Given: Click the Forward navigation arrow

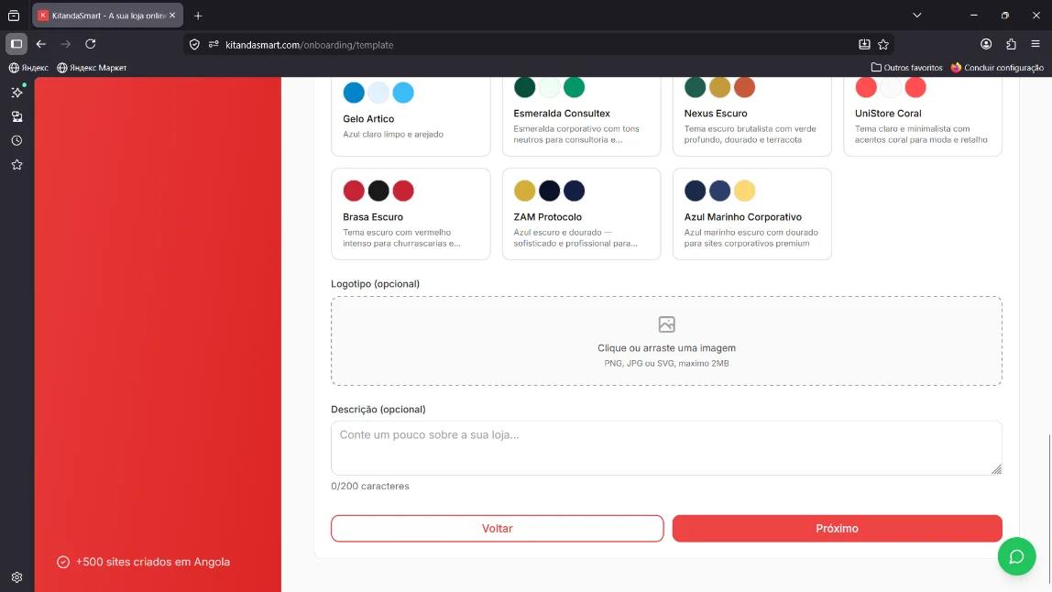Looking at the screenshot, I should point(66,44).
